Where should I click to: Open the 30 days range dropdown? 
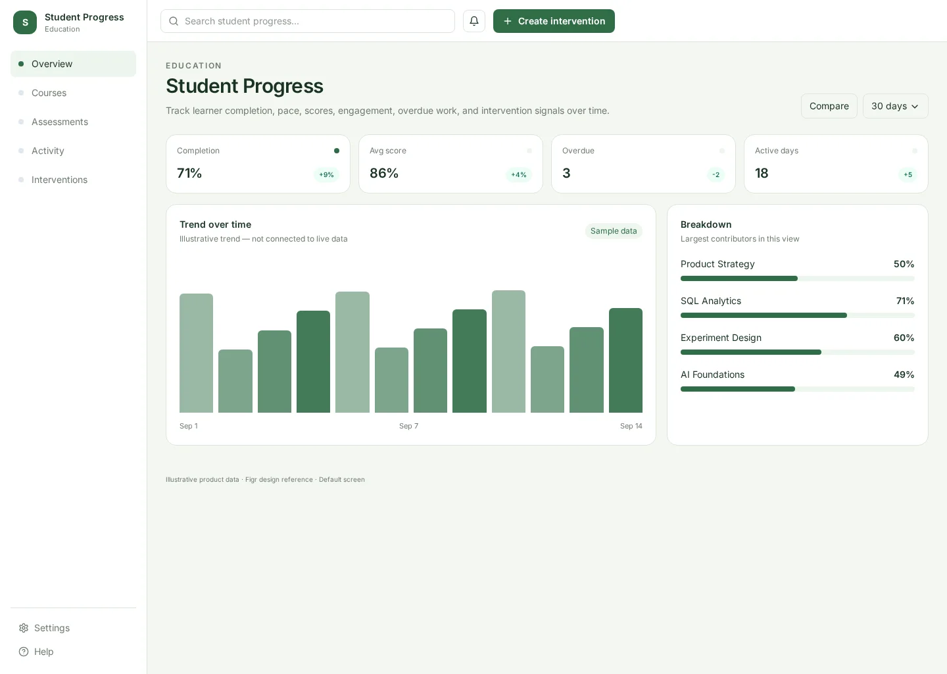click(x=895, y=106)
